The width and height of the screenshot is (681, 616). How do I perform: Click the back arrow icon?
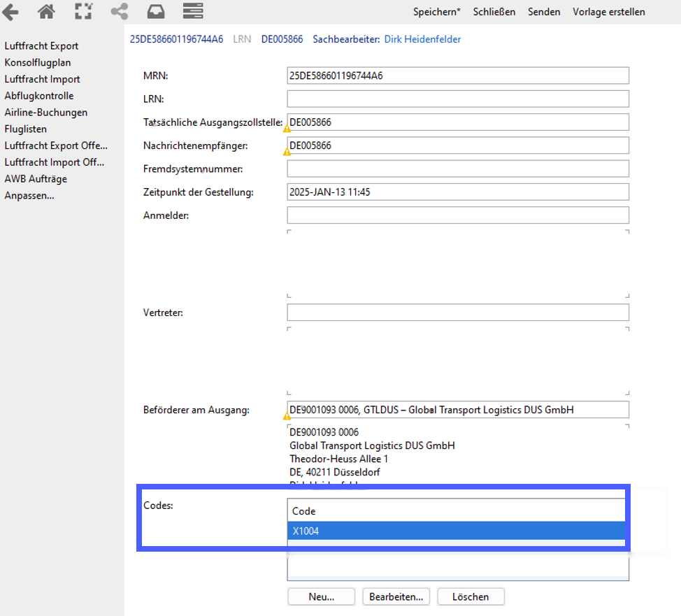tap(10, 12)
